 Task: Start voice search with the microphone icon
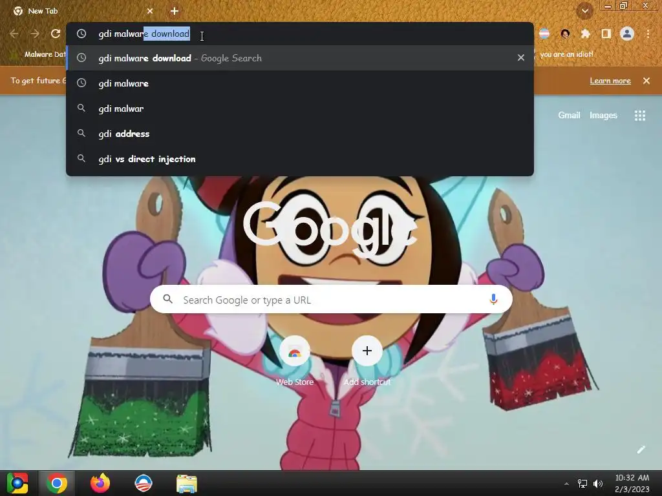point(493,300)
